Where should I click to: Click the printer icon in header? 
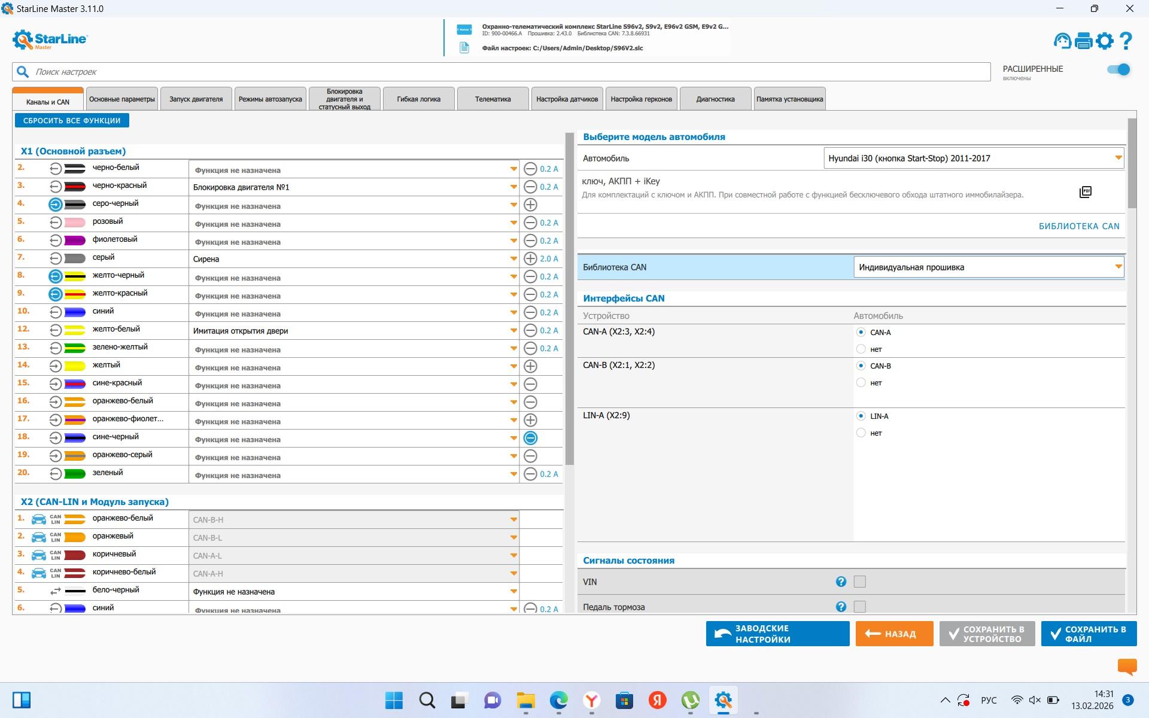coord(1084,41)
